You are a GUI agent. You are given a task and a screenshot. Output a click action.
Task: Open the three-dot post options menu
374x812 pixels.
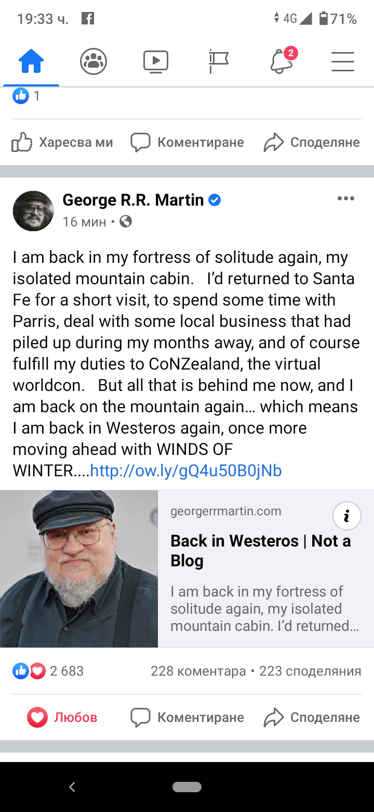click(x=345, y=199)
